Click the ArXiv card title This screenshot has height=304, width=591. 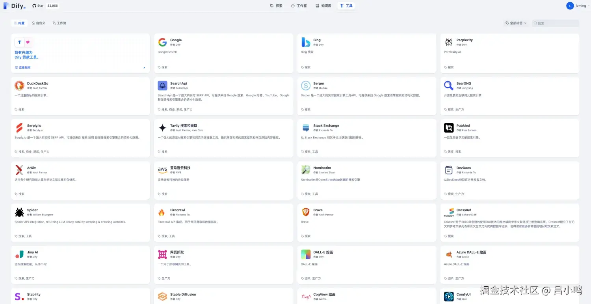[32, 168]
